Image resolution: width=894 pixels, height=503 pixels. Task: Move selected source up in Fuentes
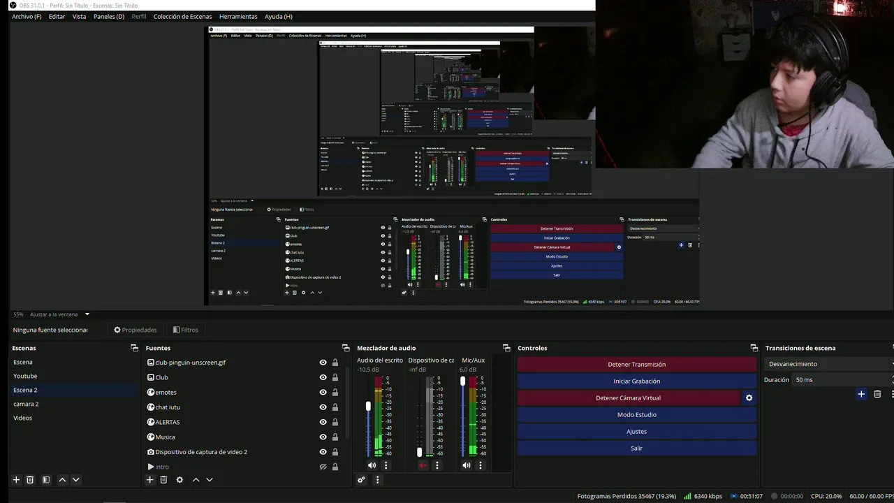point(196,480)
